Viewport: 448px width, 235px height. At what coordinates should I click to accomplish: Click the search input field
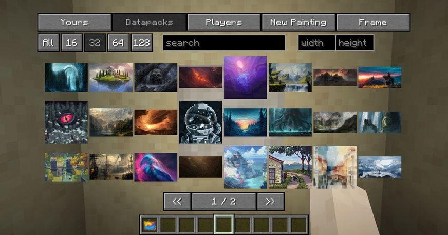223,43
